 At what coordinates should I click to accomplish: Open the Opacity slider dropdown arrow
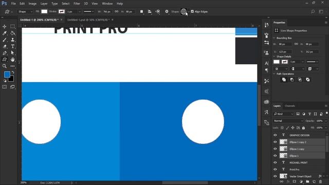326,121
